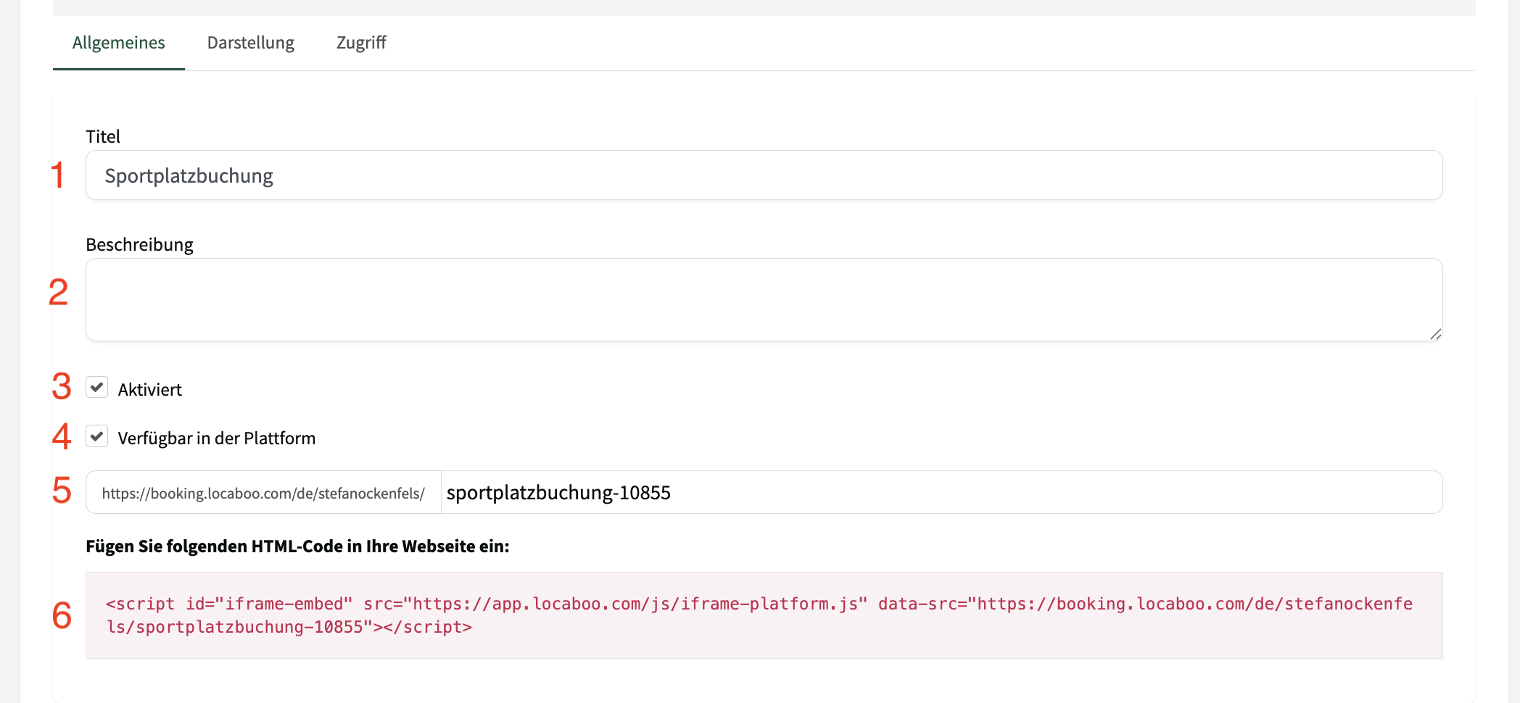Click the red number 2 marker
Screen dimensions: 1520x703
(58, 292)
